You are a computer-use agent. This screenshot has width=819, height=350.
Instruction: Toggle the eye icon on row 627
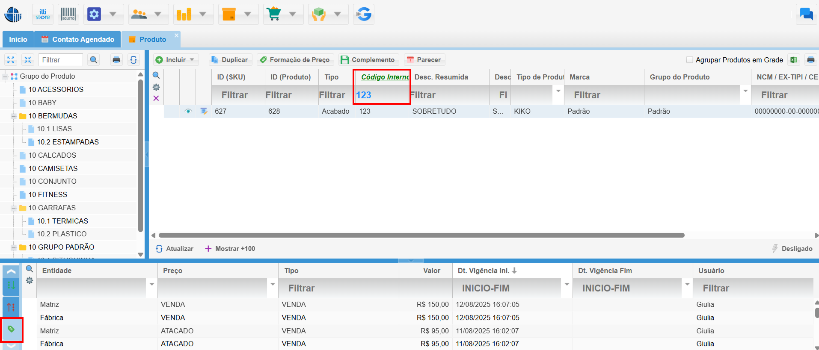(188, 111)
